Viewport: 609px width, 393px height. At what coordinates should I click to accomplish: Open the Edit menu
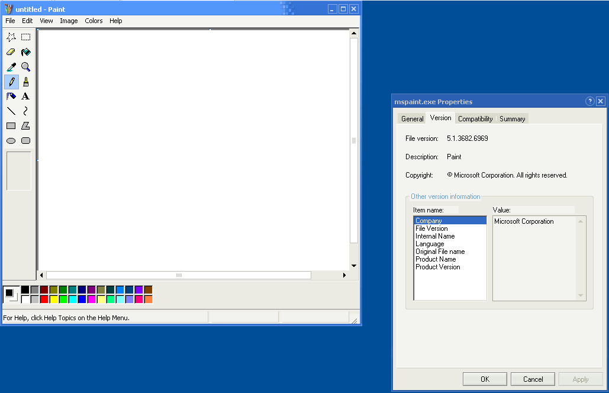27,21
